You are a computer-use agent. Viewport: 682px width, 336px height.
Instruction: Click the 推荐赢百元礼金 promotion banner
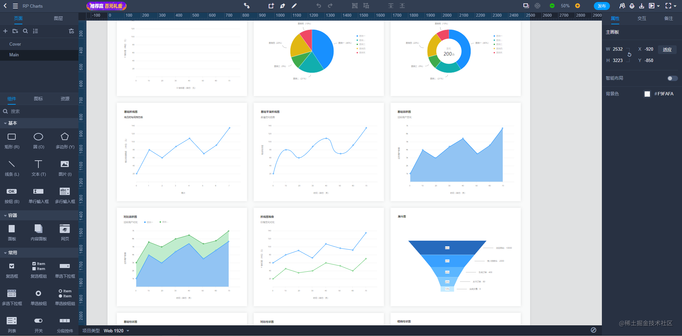[x=106, y=6]
